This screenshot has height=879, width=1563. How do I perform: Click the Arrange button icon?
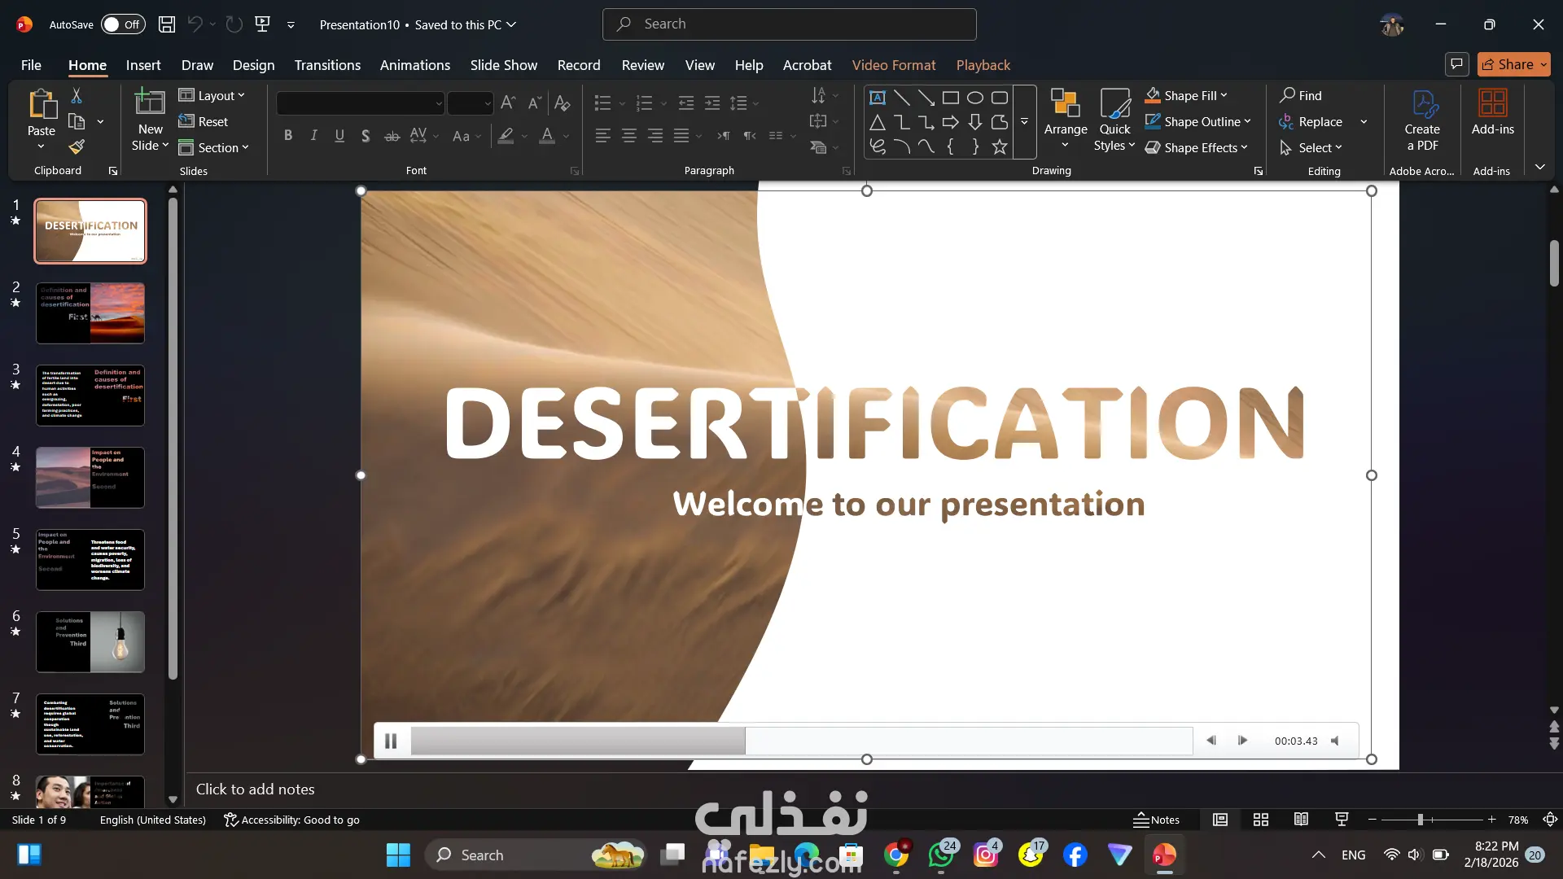[1065, 103]
